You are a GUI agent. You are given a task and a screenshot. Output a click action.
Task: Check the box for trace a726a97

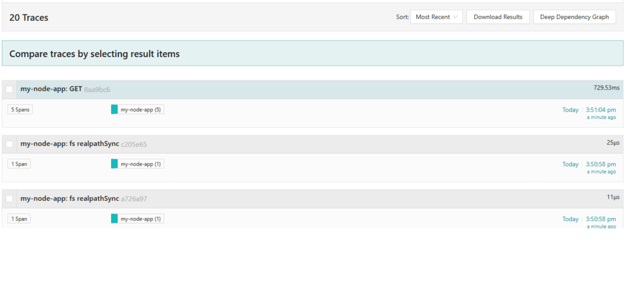pos(9,198)
